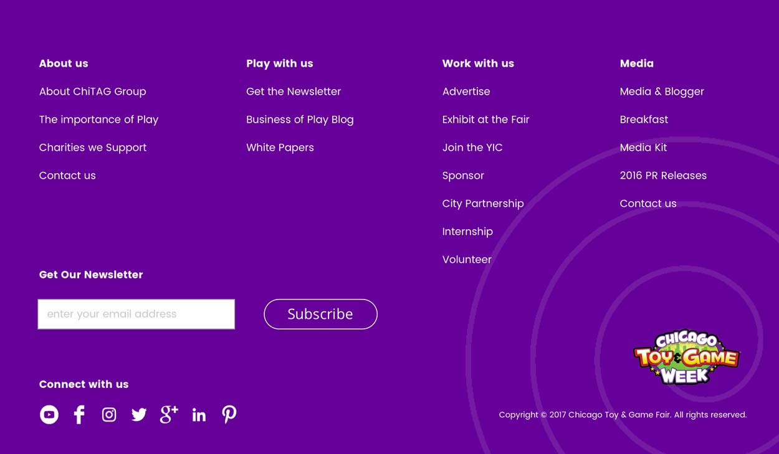View the 2016 PR Releases link
This screenshot has width=779, height=454.
pos(663,176)
